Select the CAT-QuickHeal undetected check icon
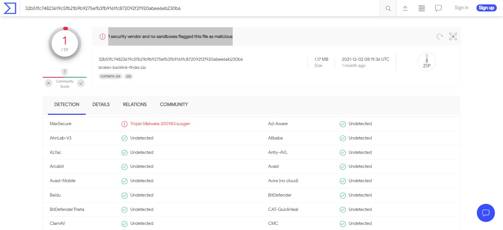Image resolution: width=503 pixels, height=230 pixels. click(343, 210)
